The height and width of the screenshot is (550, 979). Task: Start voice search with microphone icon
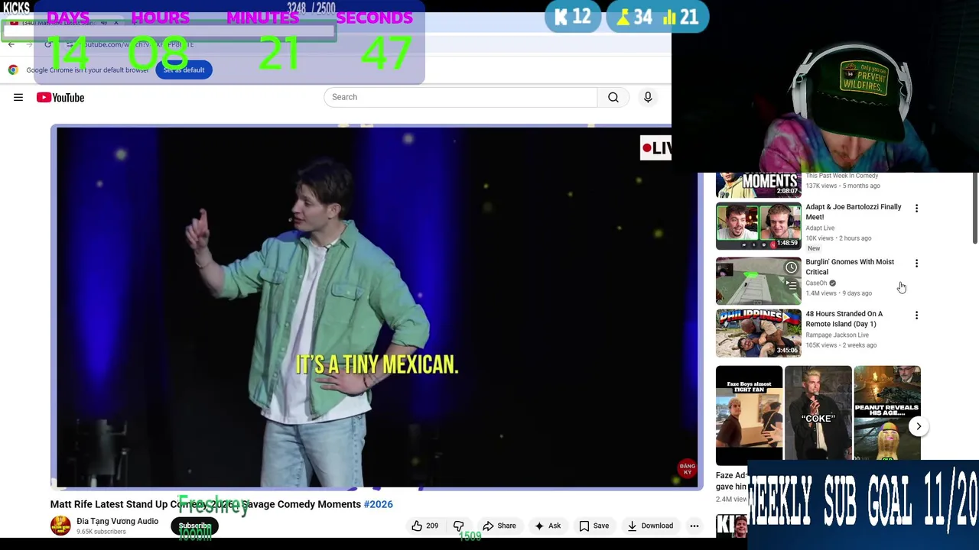coord(648,97)
